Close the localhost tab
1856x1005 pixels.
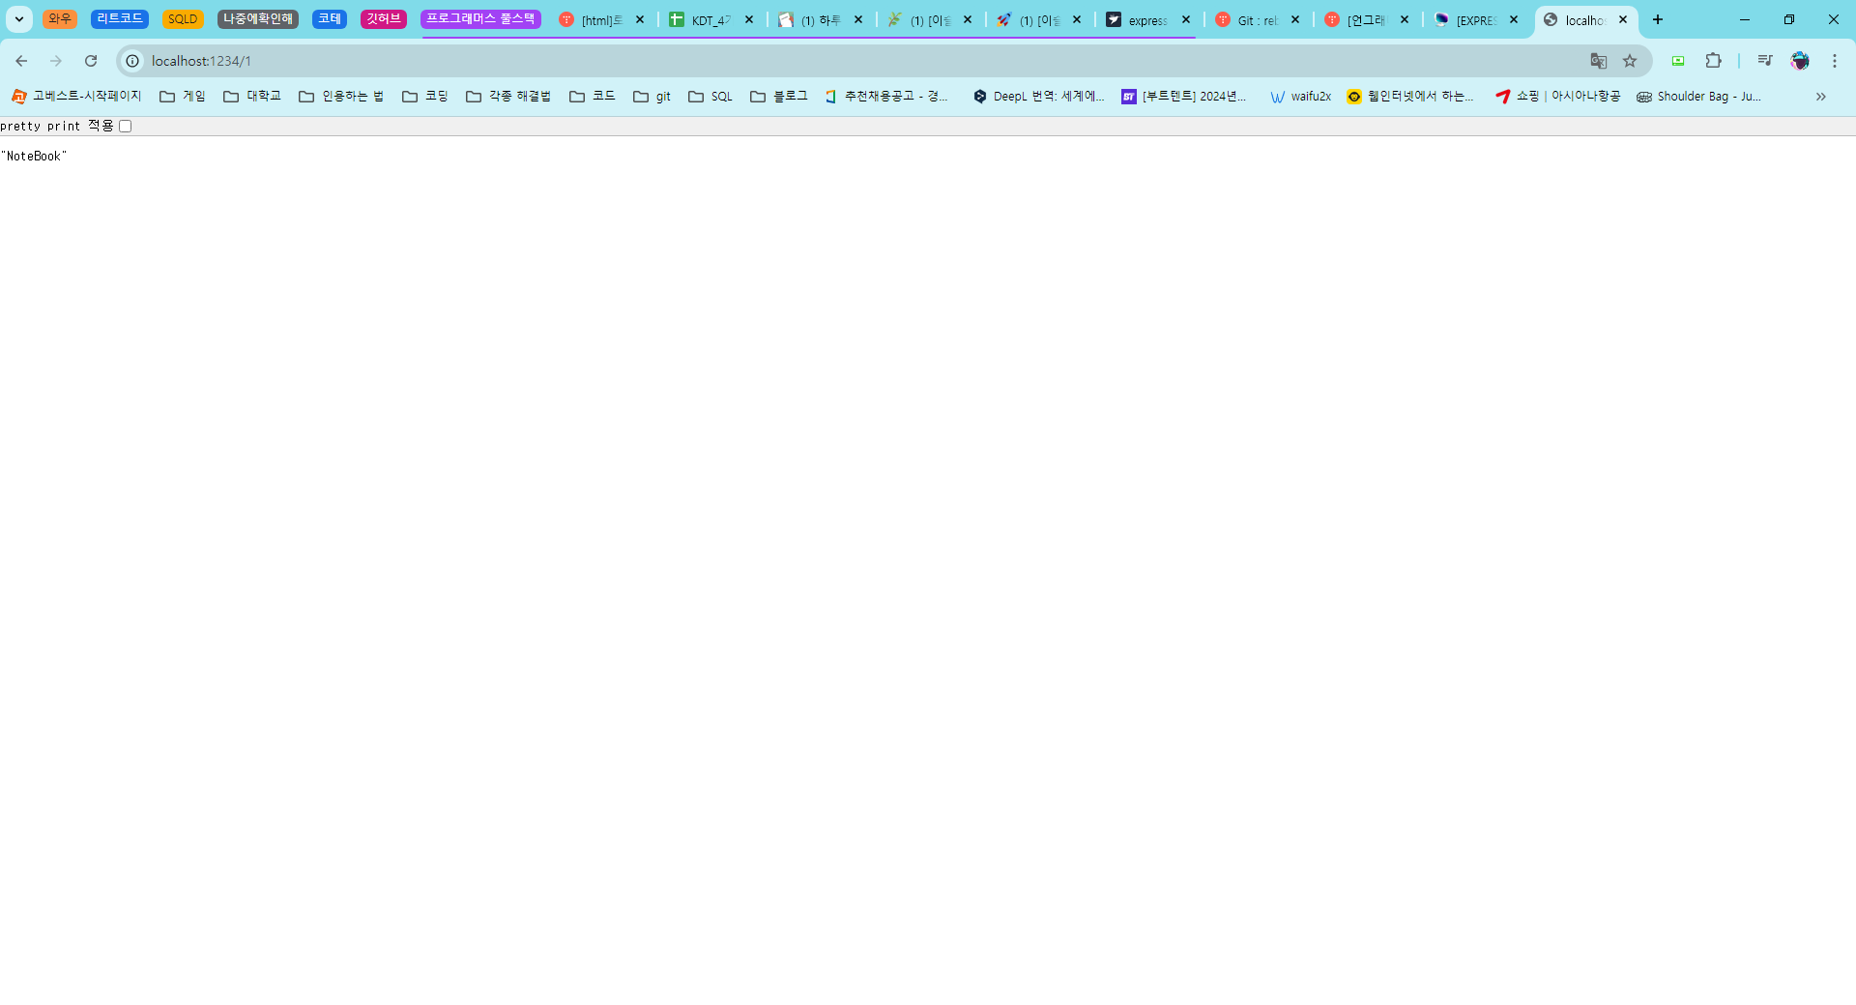pyautogui.click(x=1623, y=19)
